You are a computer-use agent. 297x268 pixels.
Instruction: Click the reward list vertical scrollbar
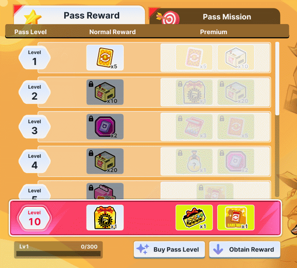coord(277,119)
